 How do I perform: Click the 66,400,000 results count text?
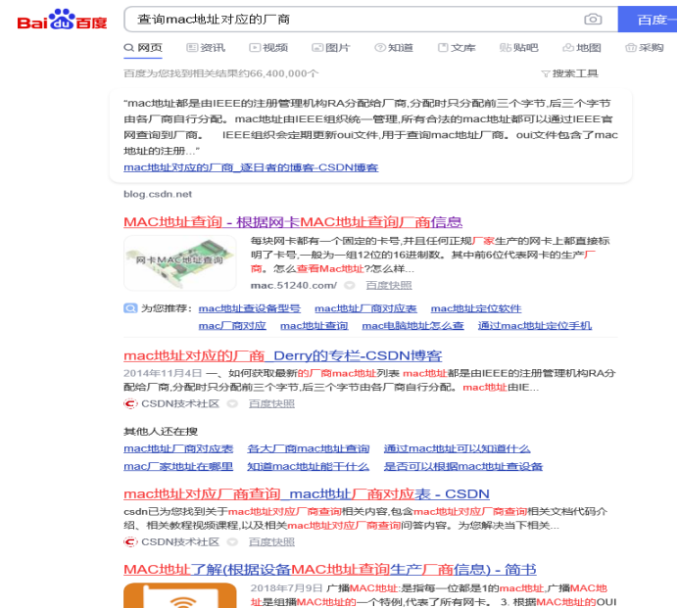click(221, 73)
